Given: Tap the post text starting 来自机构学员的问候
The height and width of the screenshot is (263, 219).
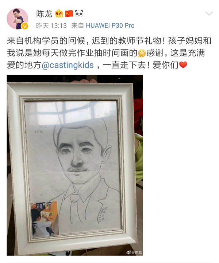Looking at the screenshot, I should 109,53.
